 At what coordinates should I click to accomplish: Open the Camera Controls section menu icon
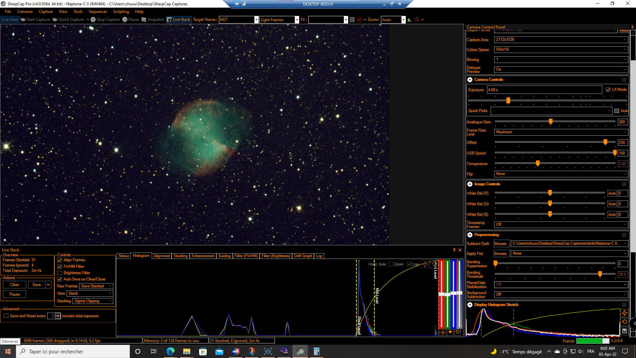click(x=624, y=80)
